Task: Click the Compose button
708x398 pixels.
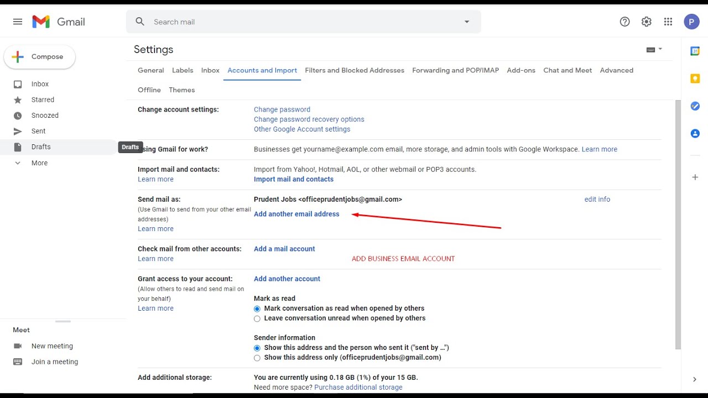Action: click(40, 57)
